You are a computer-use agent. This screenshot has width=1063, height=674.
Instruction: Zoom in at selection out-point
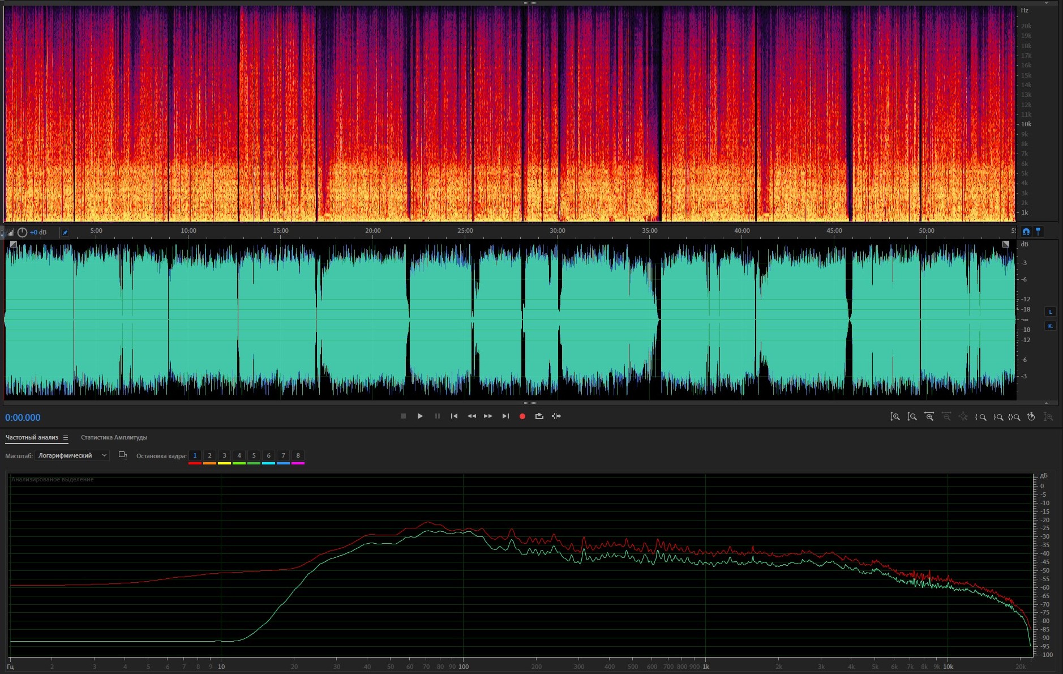coord(998,417)
